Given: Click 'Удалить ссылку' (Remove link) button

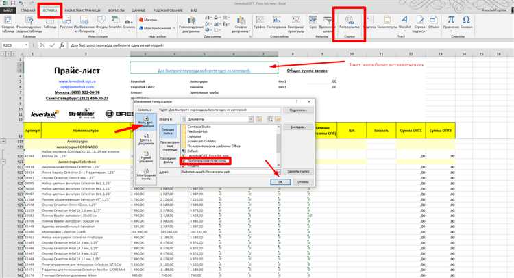Looking at the screenshot, I should click(x=298, y=172).
